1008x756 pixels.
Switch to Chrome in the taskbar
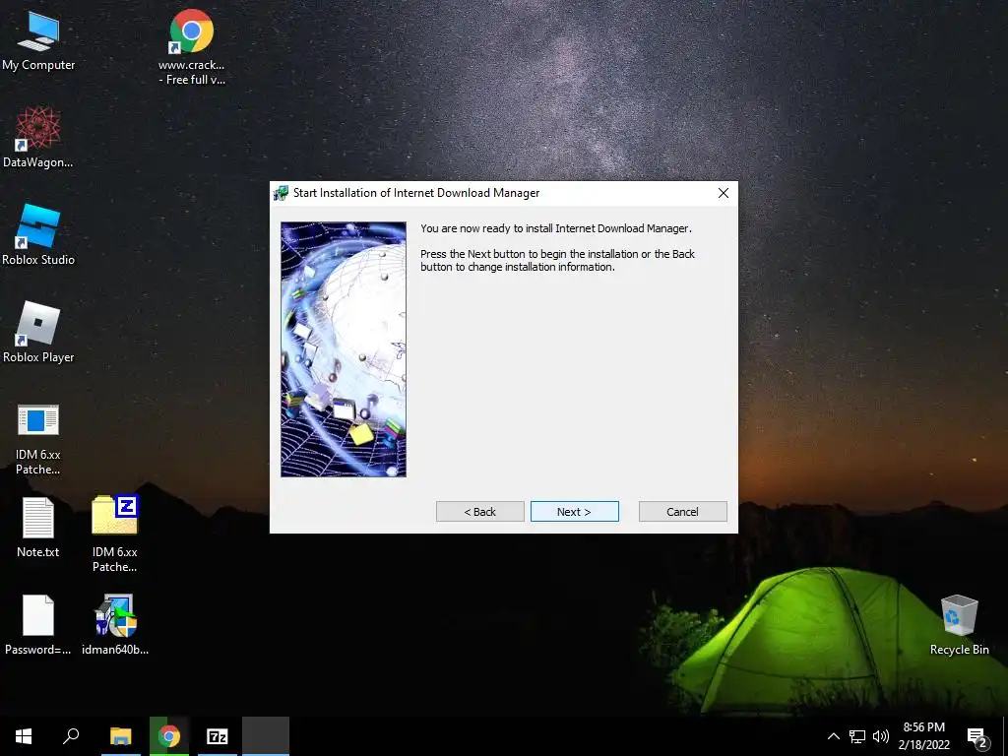169,736
